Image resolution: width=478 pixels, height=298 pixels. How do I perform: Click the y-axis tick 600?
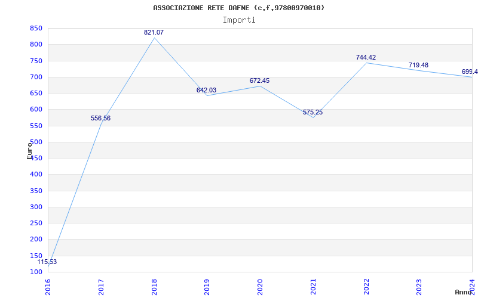[x=36, y=110]
